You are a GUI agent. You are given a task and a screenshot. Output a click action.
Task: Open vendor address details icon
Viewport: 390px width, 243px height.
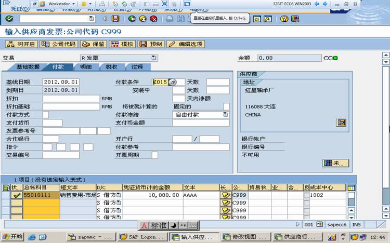pos(341,123)
